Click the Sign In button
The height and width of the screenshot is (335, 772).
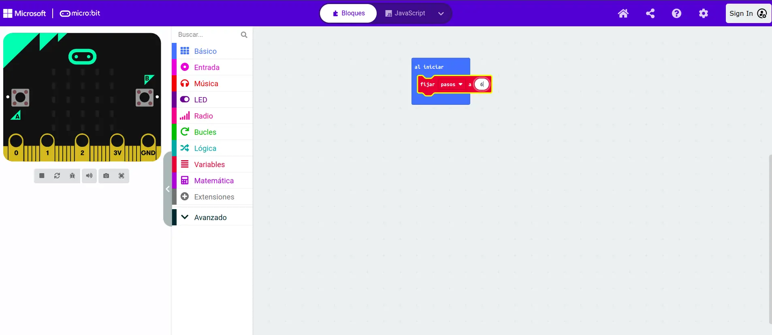(x=748, y=13)
